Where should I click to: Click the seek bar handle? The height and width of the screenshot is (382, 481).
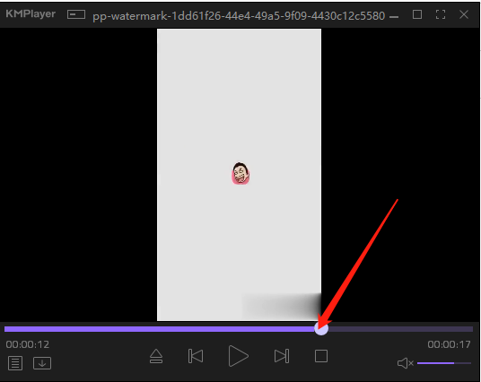tap(321, 329)
